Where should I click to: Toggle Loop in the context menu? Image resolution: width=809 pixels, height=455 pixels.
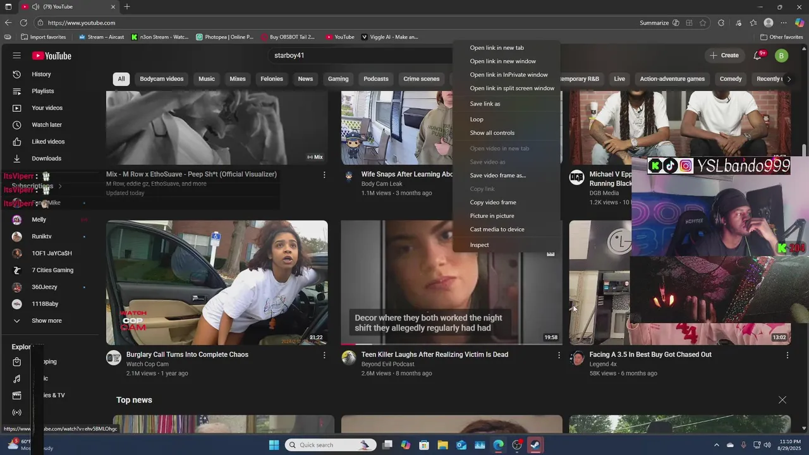tap(477, 119)
